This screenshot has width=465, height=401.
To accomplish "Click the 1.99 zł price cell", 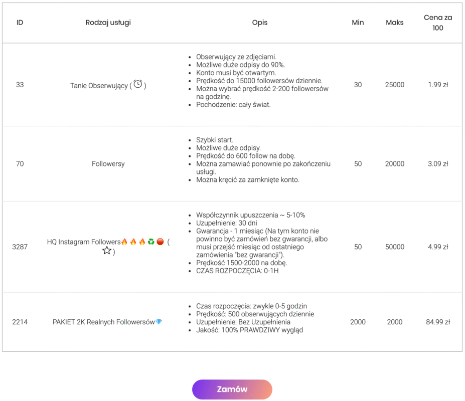I will click(438, 85).
